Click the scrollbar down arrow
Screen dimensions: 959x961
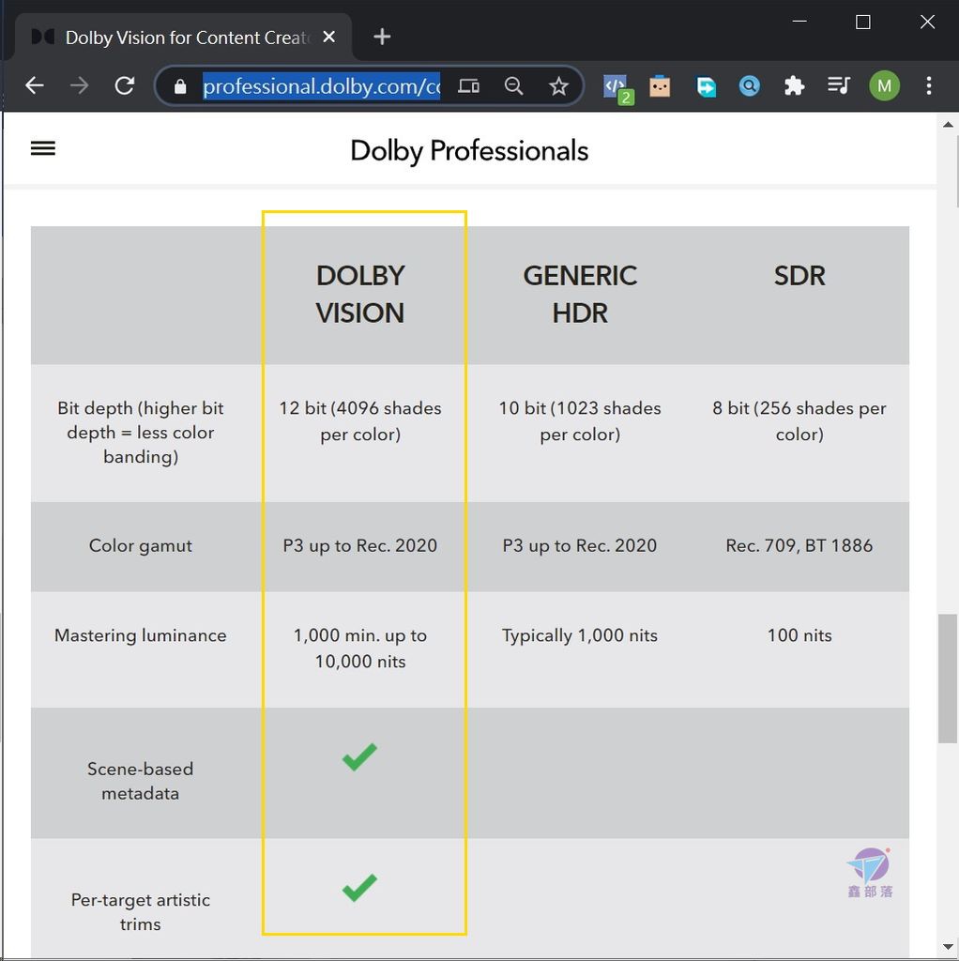948,948
